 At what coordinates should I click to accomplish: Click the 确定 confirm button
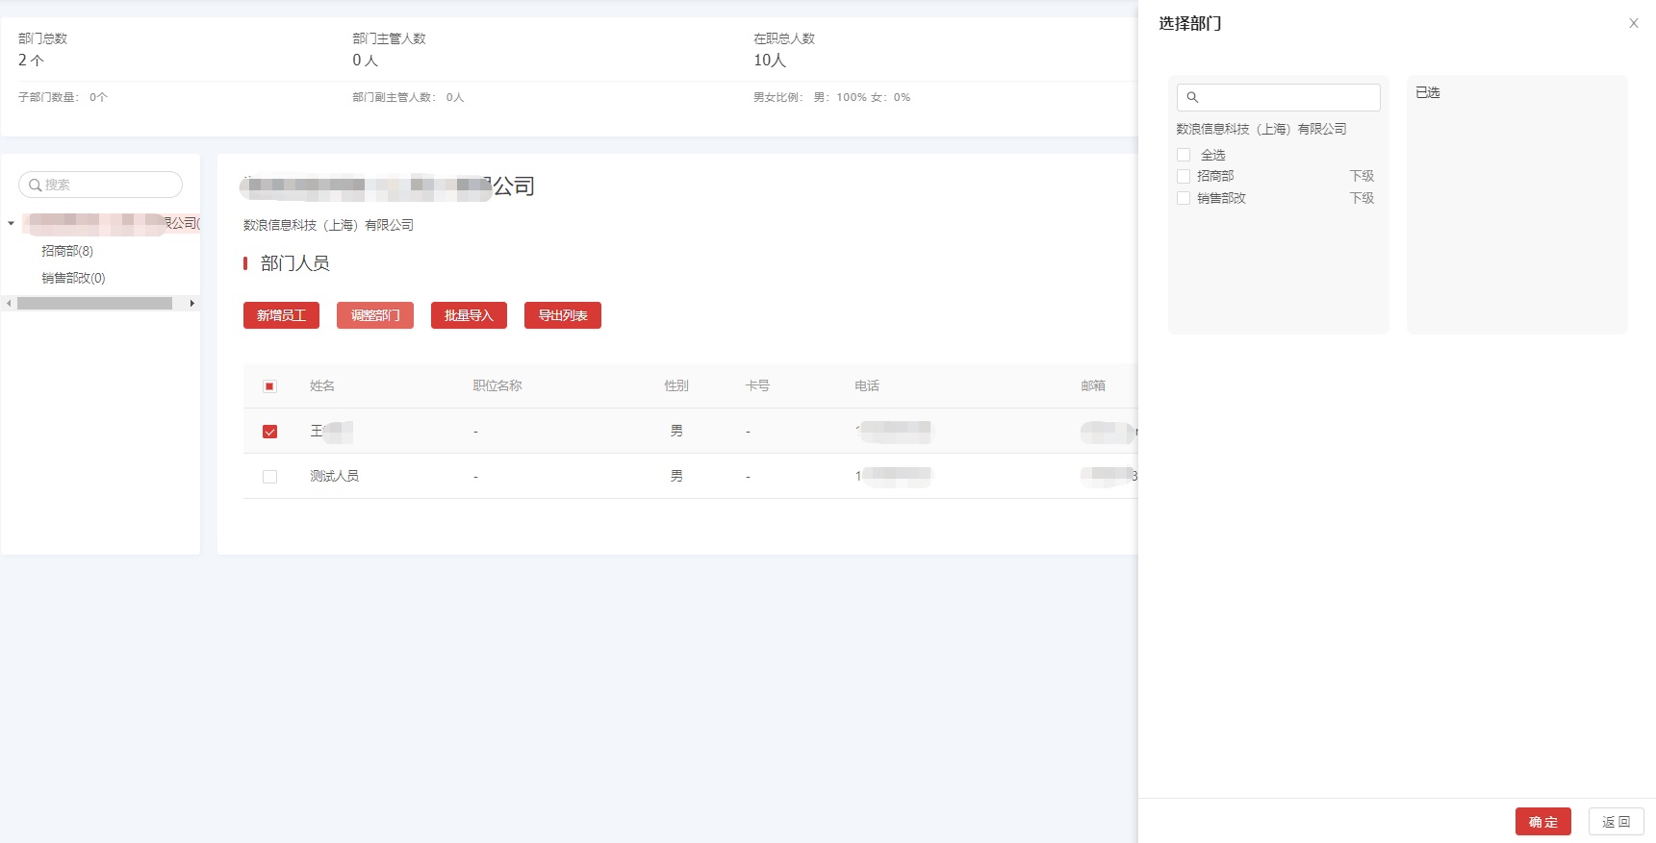click(1542, 822)
